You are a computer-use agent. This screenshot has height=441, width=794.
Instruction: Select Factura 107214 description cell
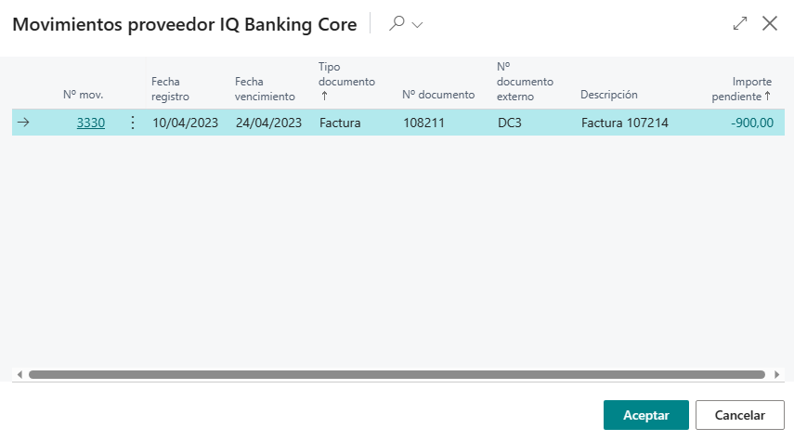point(624,123)
